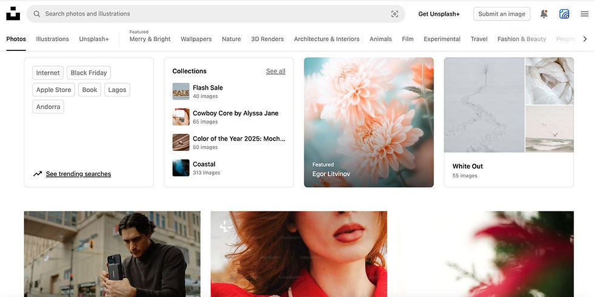594x297 pixels.
Task: Click Flash Sale collection thumbnail
Action: [181, 92]
